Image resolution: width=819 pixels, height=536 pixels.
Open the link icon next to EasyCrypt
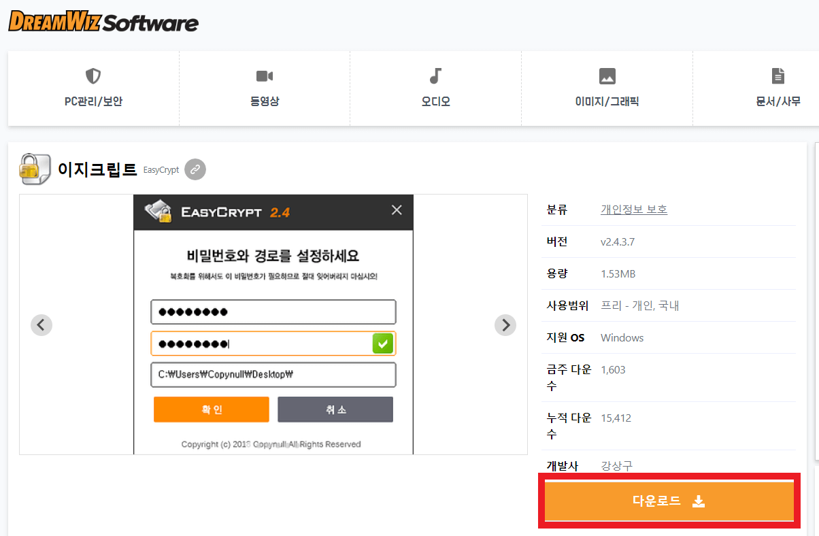pyautogui.click(x=195, y=169)
